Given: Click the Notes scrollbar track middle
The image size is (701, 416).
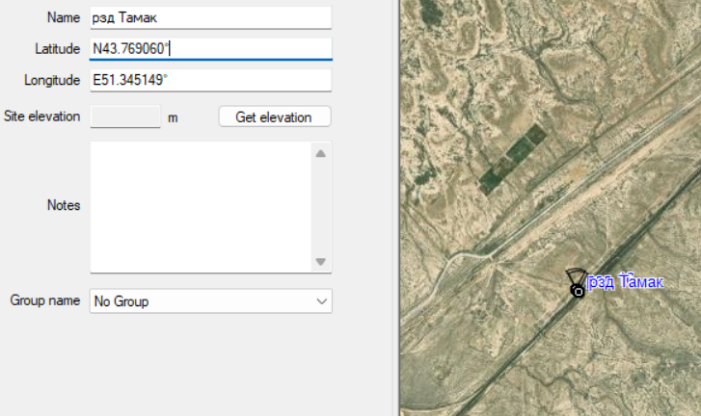Looking at the screenshot, I should point(321,207).
